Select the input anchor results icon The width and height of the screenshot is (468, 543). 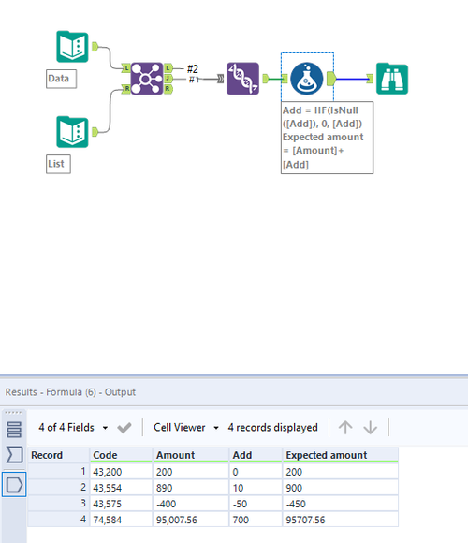(14, 455)
